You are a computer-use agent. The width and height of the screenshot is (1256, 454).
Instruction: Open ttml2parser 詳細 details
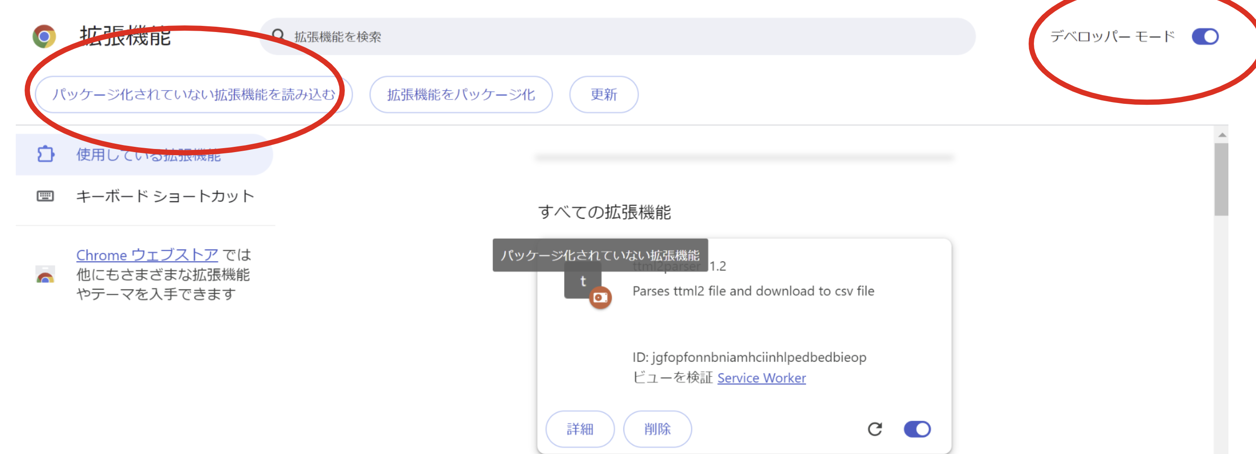(580, 429)
